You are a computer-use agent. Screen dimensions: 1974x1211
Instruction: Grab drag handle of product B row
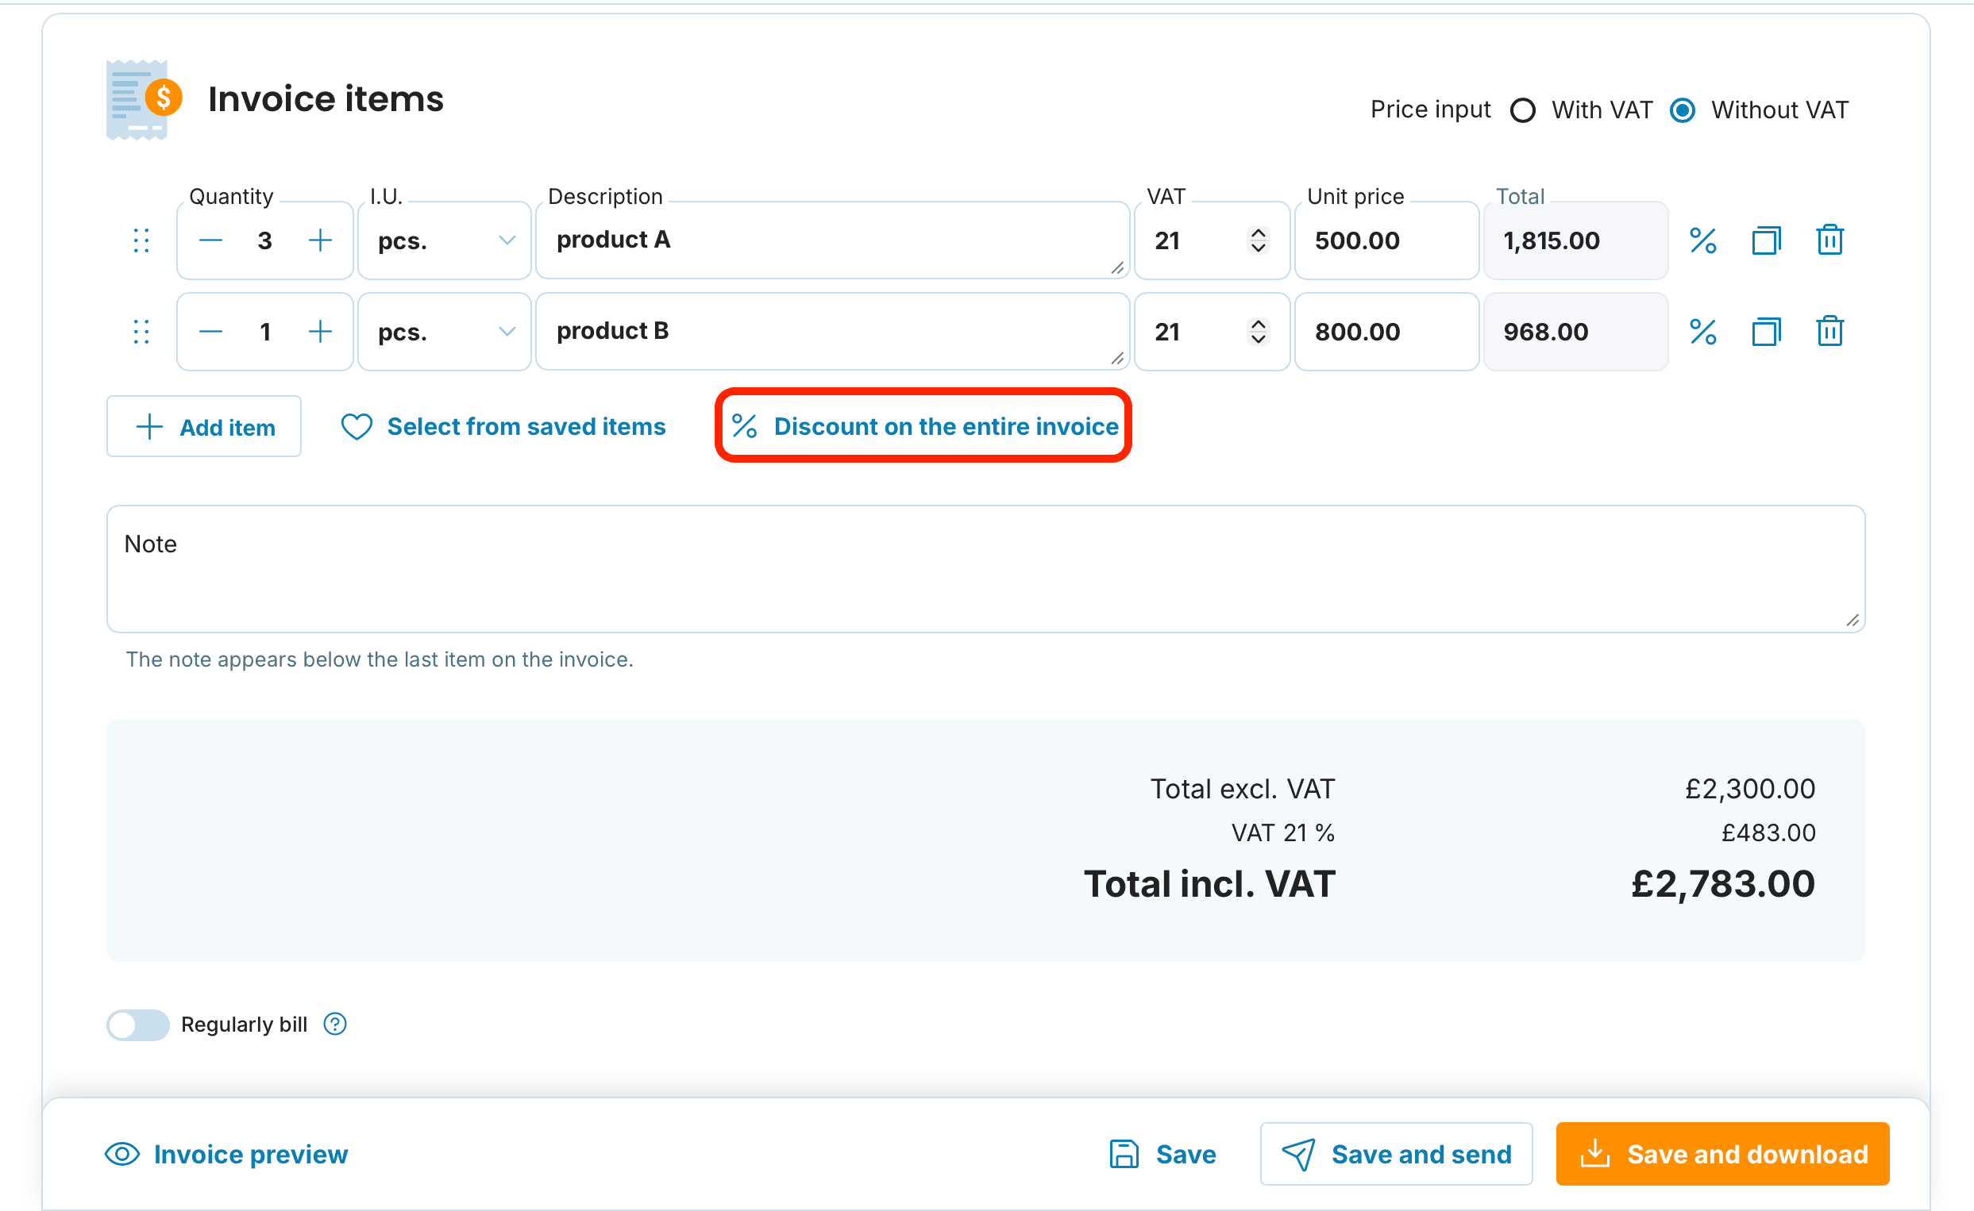141,332
